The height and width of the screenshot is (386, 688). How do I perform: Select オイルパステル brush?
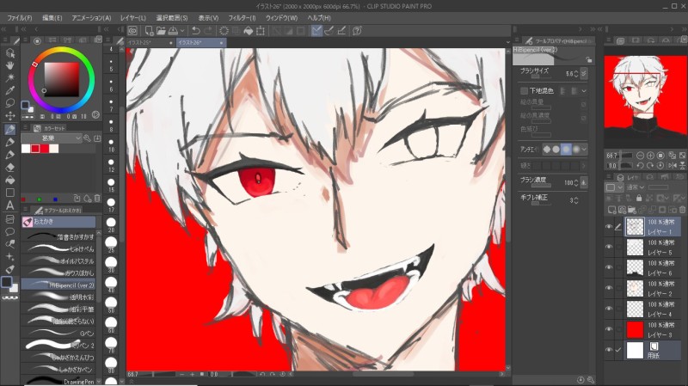click(58, 261)
